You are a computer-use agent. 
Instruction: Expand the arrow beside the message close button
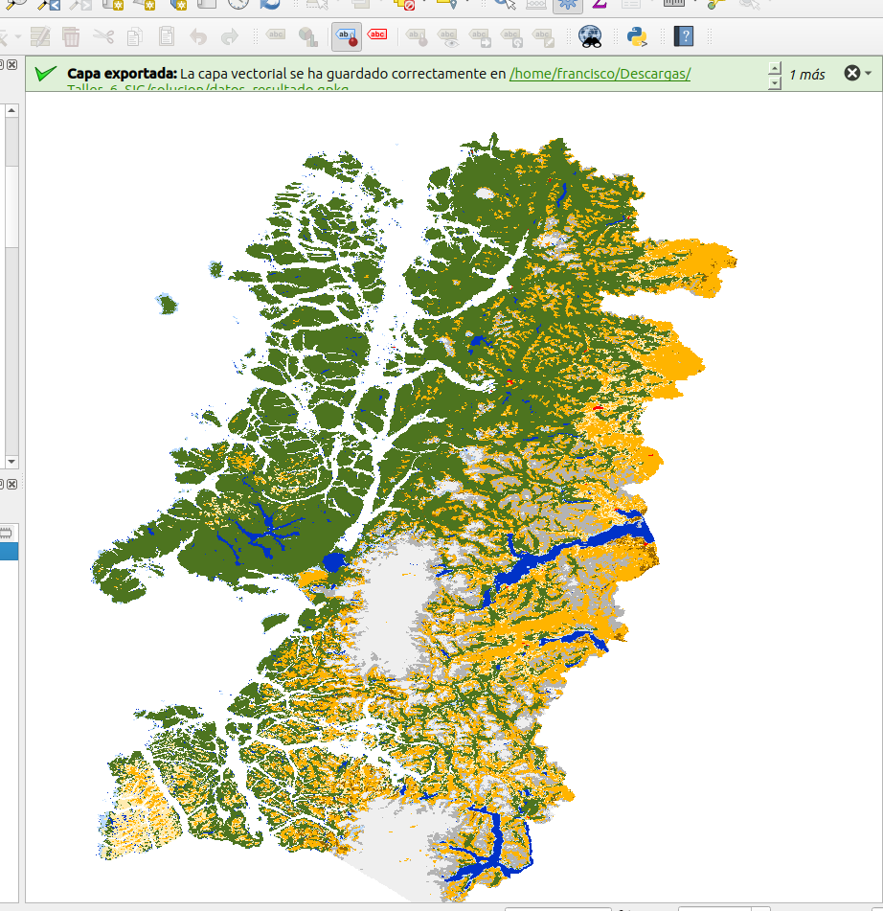click(x=868, y=74)
